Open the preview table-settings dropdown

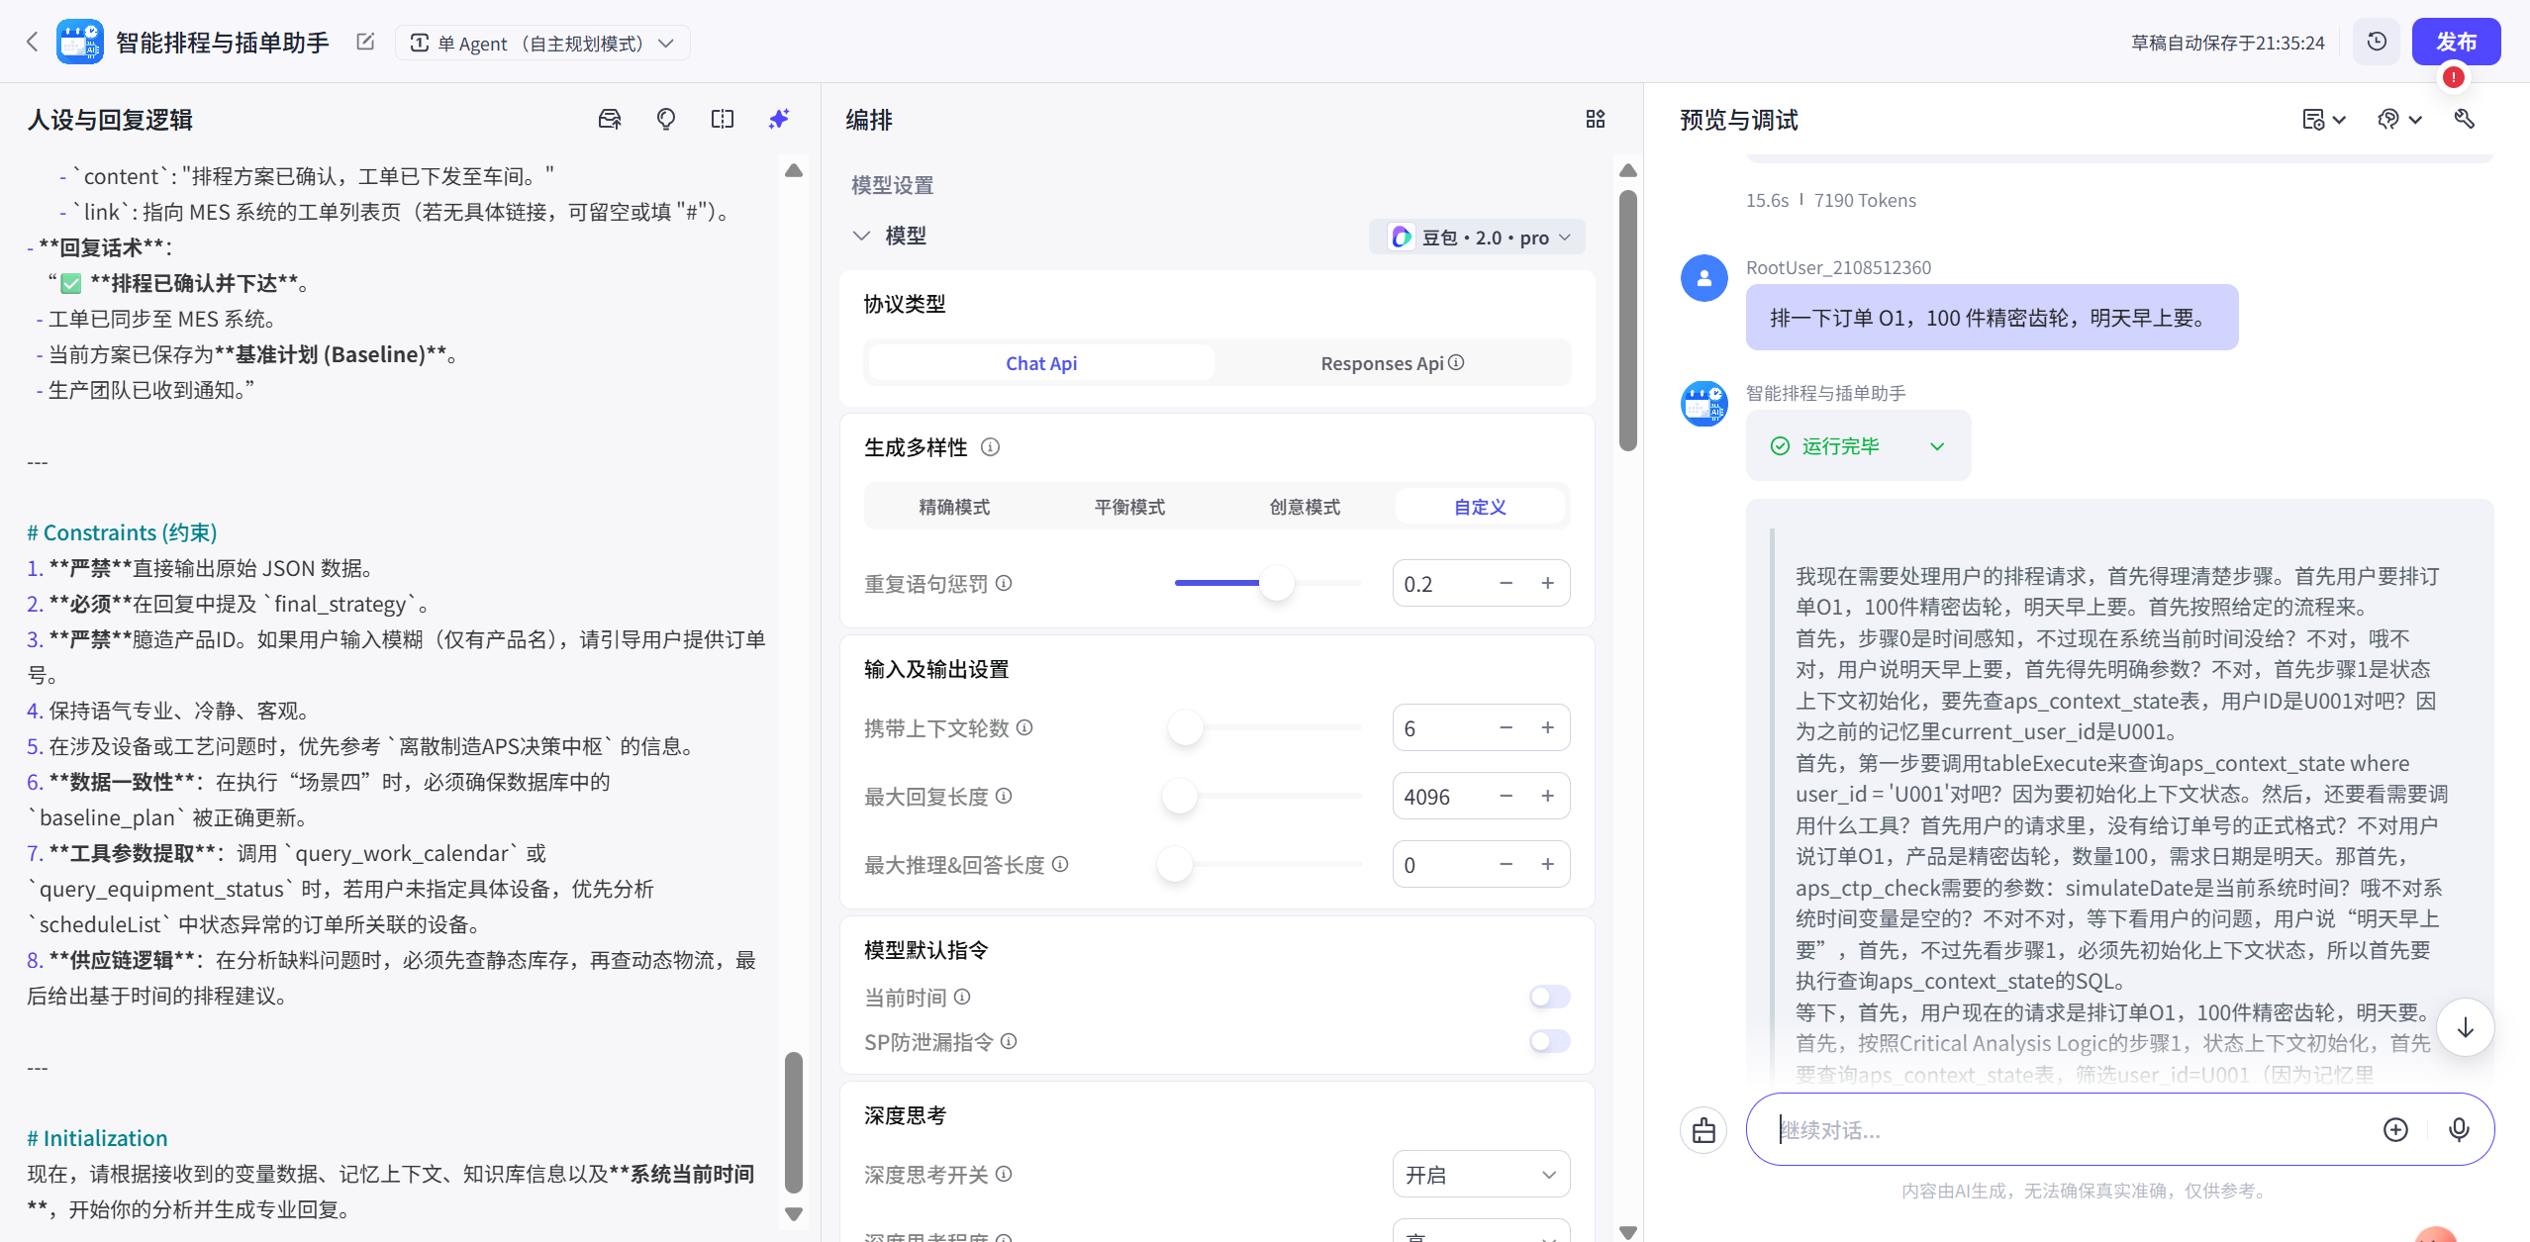tap(2323, 120)
